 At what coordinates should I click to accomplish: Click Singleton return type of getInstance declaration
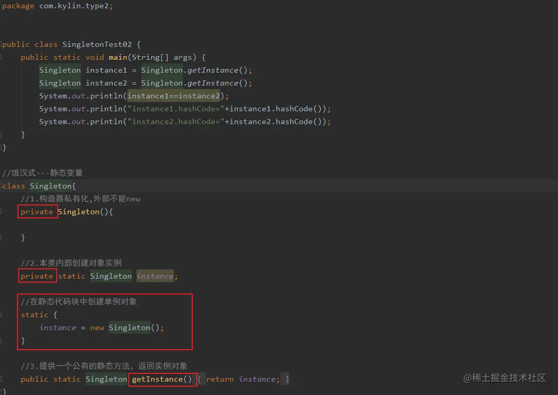point(106,379)
